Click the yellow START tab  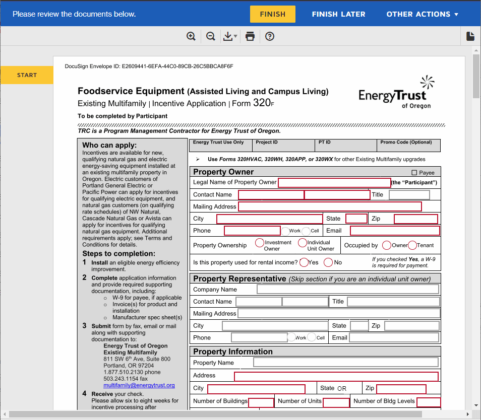tap(27, 75)
